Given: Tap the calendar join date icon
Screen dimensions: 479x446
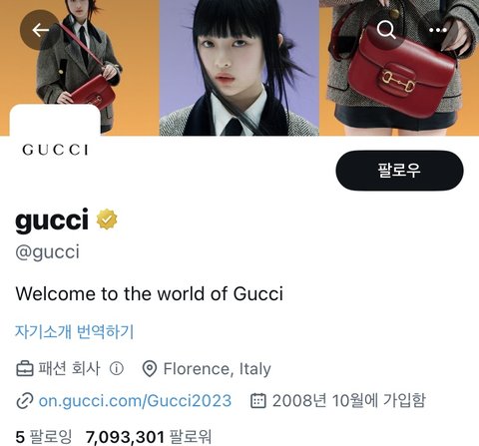Looking at the screenshot, I should coord(258,400).
